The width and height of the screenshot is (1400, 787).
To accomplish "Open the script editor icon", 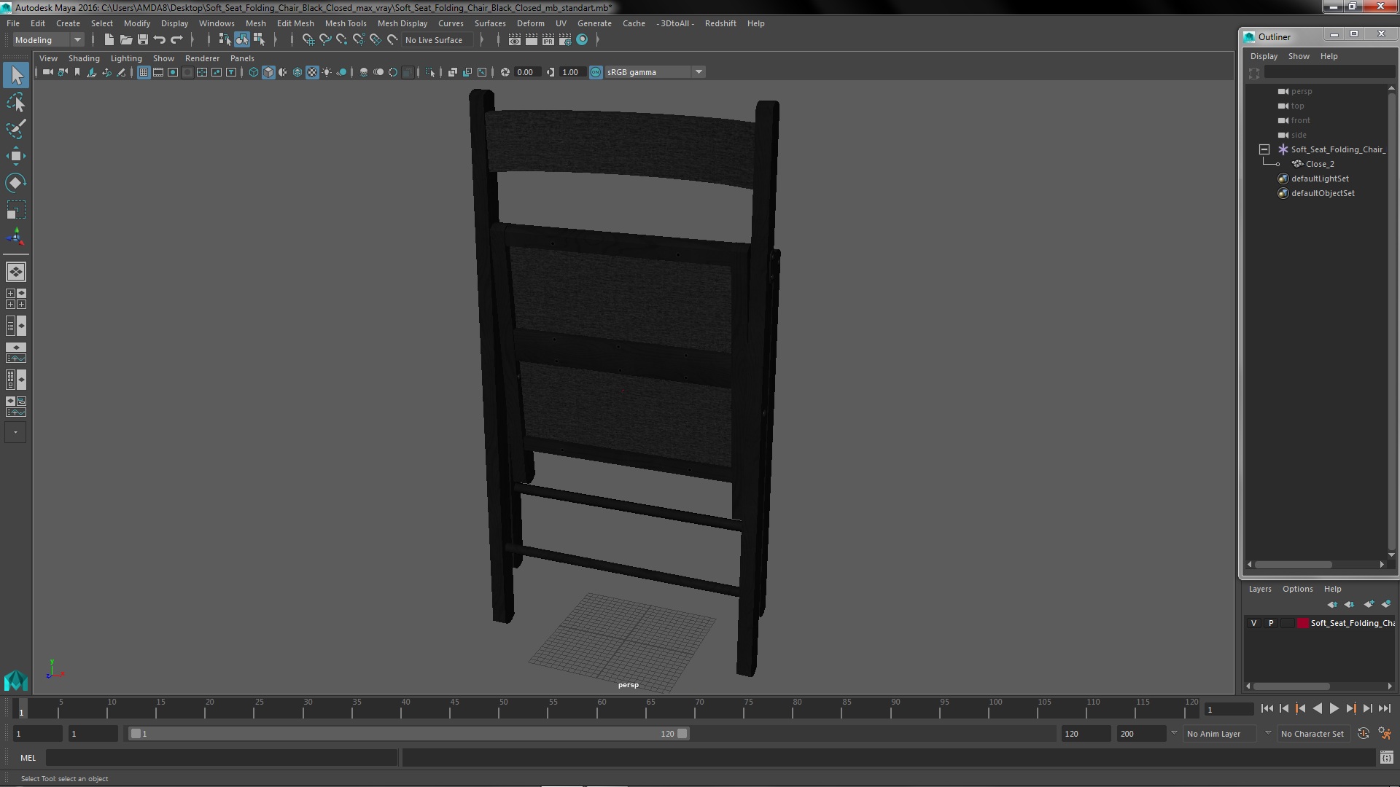I will [1386, 758].
